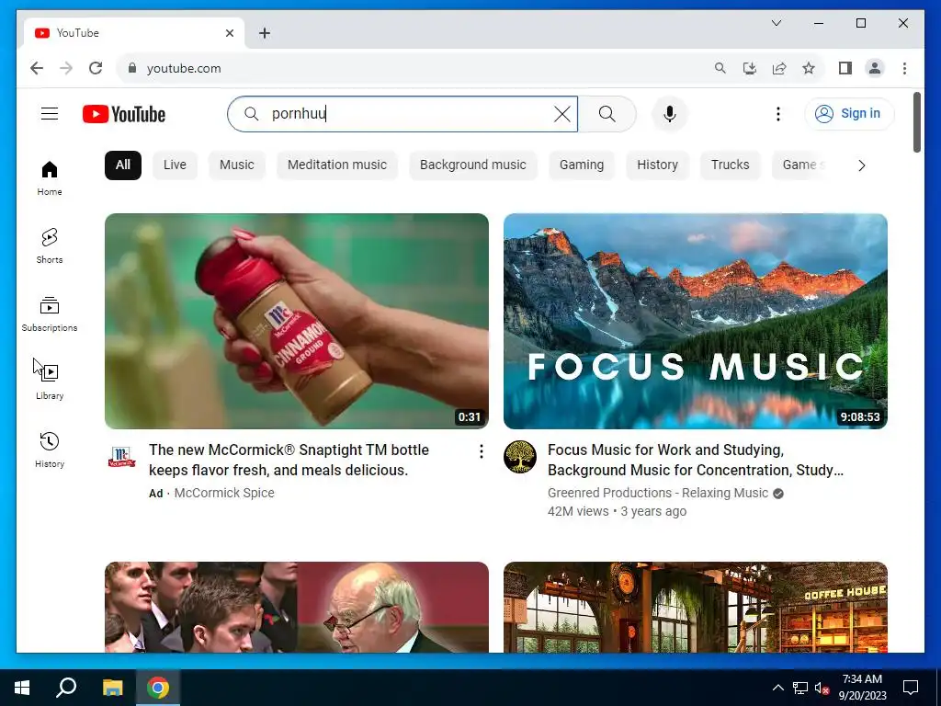Open the YouTube hamburger guide menu
Viewport: 941px width, 706px height.
[x=50, y=113]
